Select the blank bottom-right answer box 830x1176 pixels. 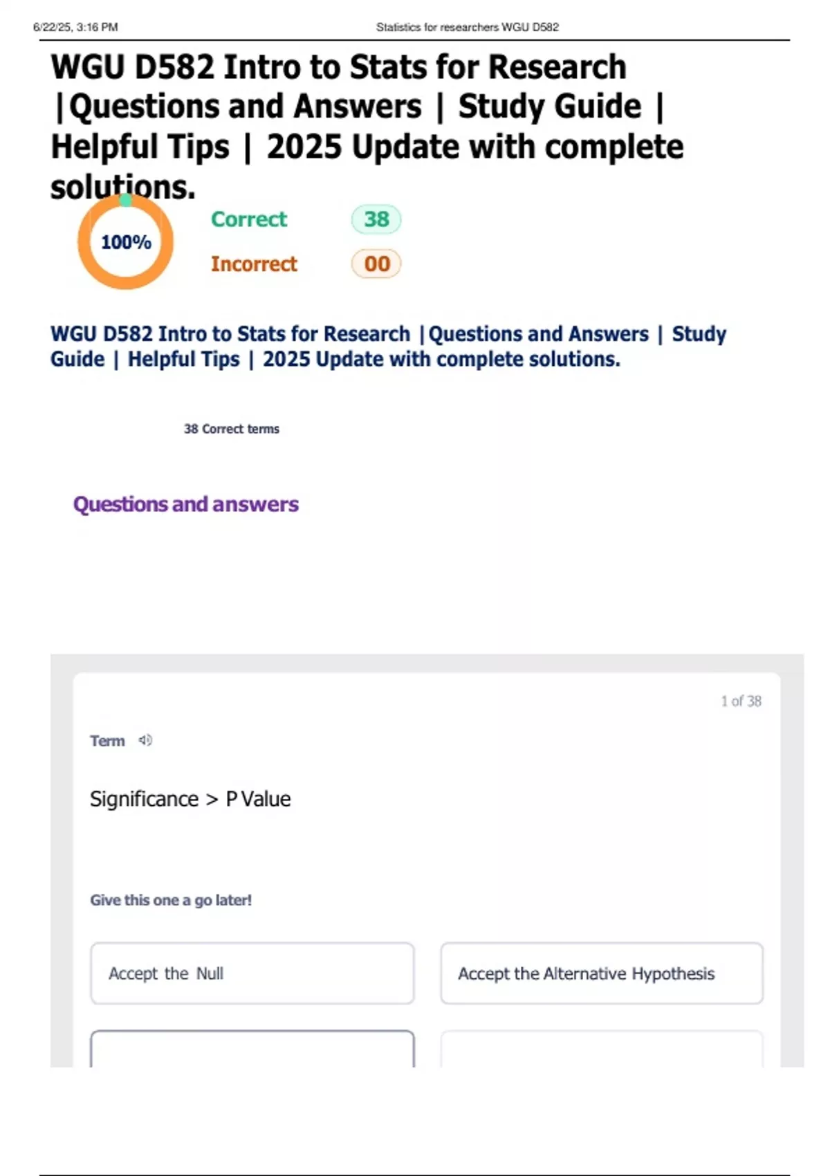coord(601,1049)
